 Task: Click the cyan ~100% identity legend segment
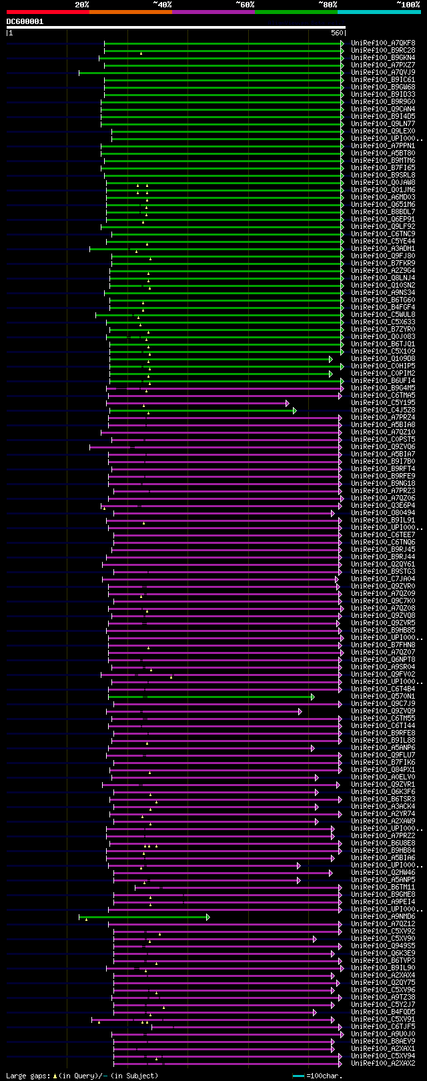coord(378,12)
